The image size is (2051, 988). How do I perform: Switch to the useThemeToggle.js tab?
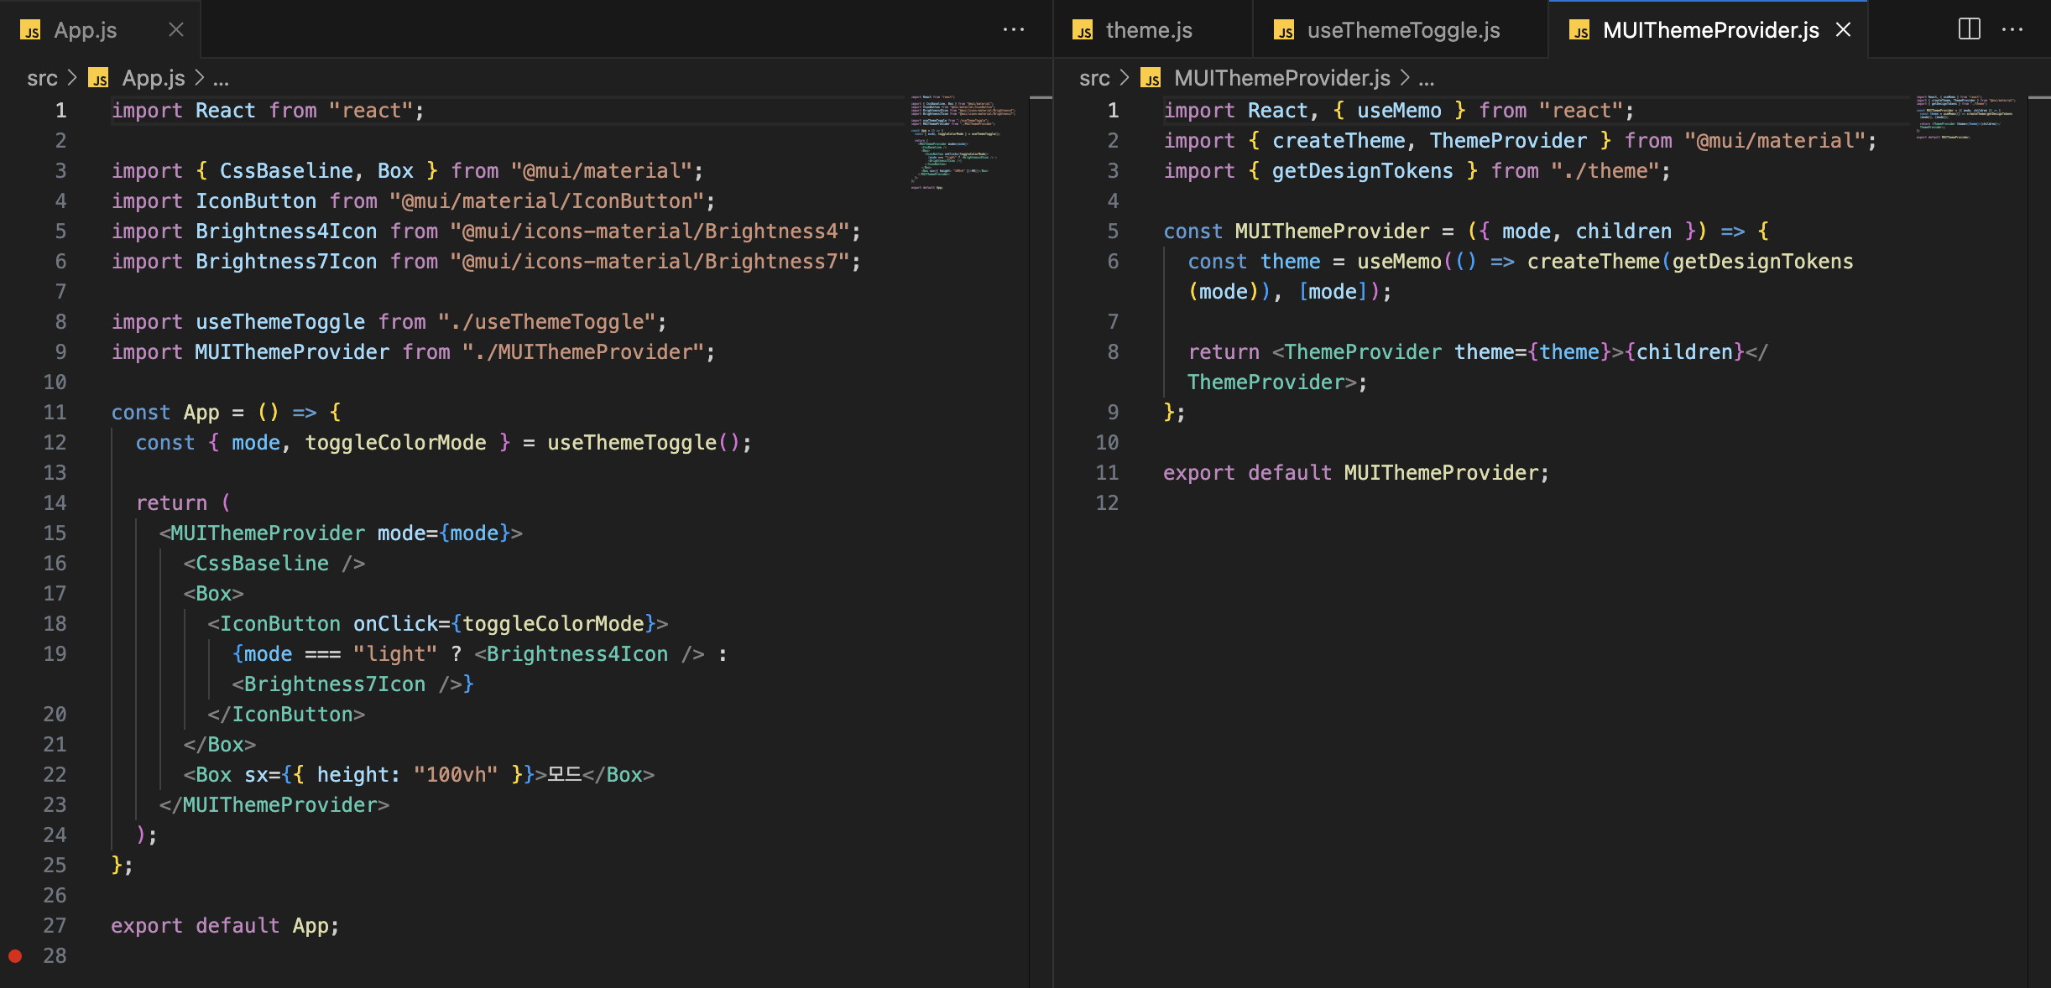(1403, 30)
